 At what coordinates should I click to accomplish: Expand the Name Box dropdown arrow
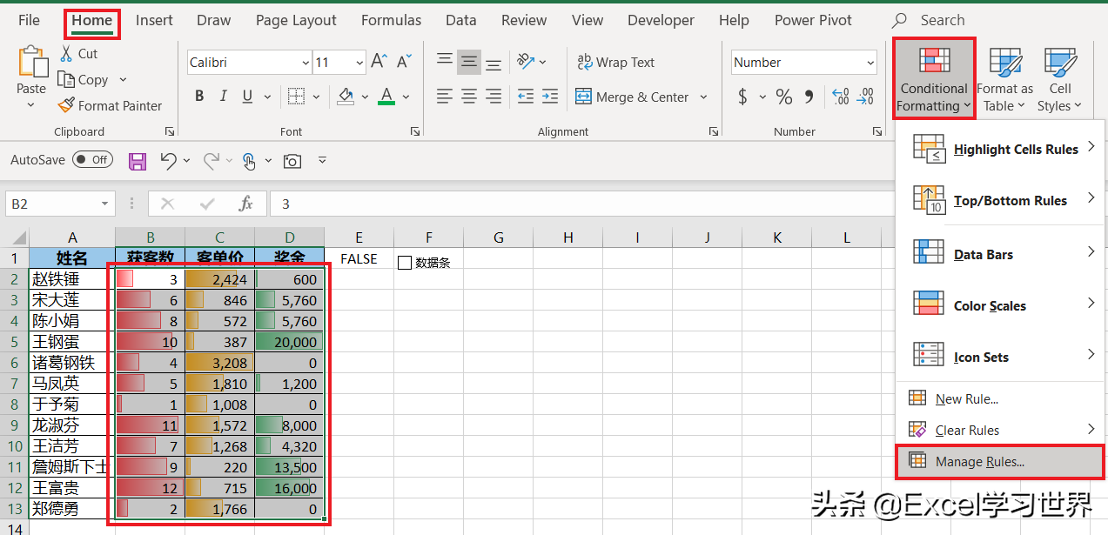click(x=105, y=204)
